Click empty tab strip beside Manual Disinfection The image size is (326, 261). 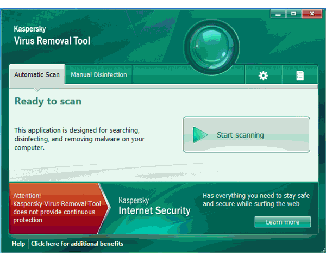(x=187, y=75)
